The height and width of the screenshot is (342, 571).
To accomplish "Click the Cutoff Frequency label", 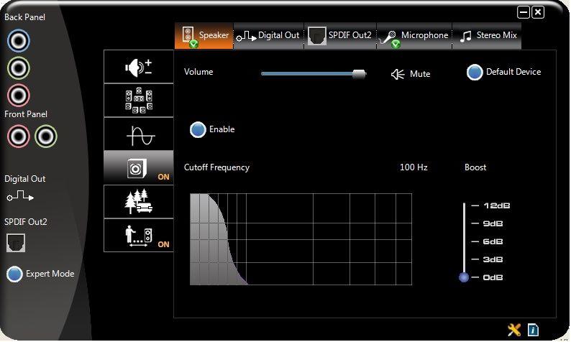I will pyautogui.click(x=216, y=167).
